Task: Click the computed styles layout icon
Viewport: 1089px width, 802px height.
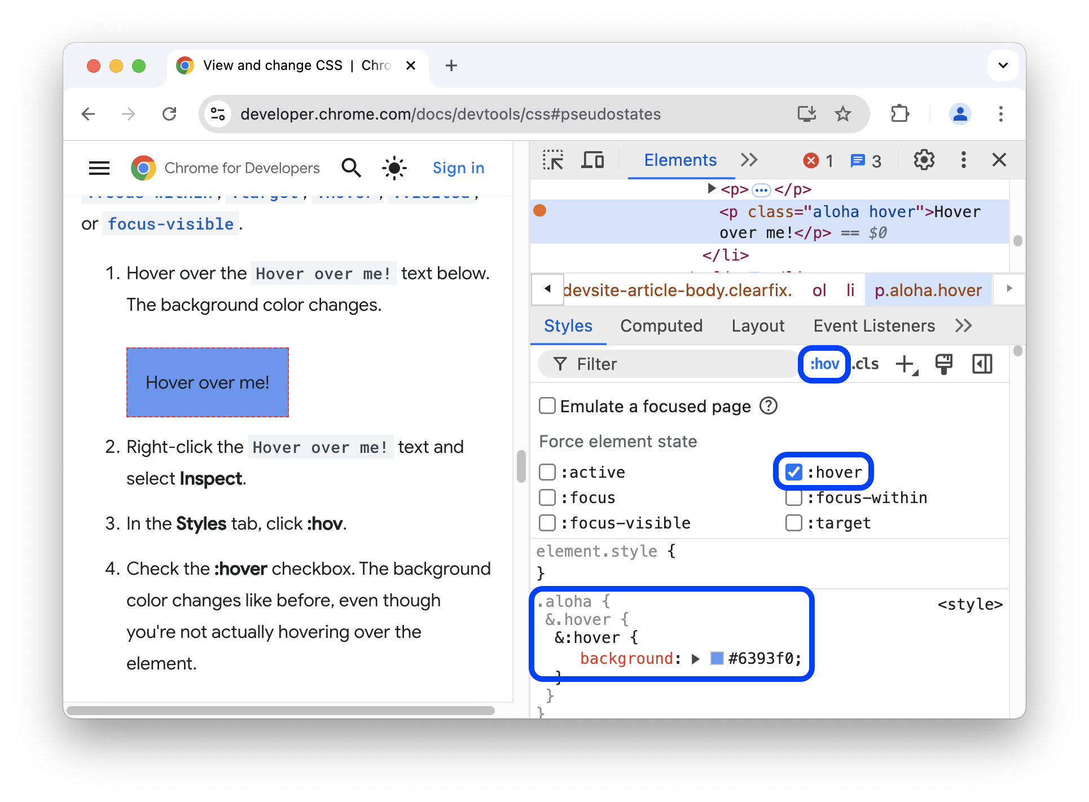Action: pyautogui.click(x=982, y=365)
